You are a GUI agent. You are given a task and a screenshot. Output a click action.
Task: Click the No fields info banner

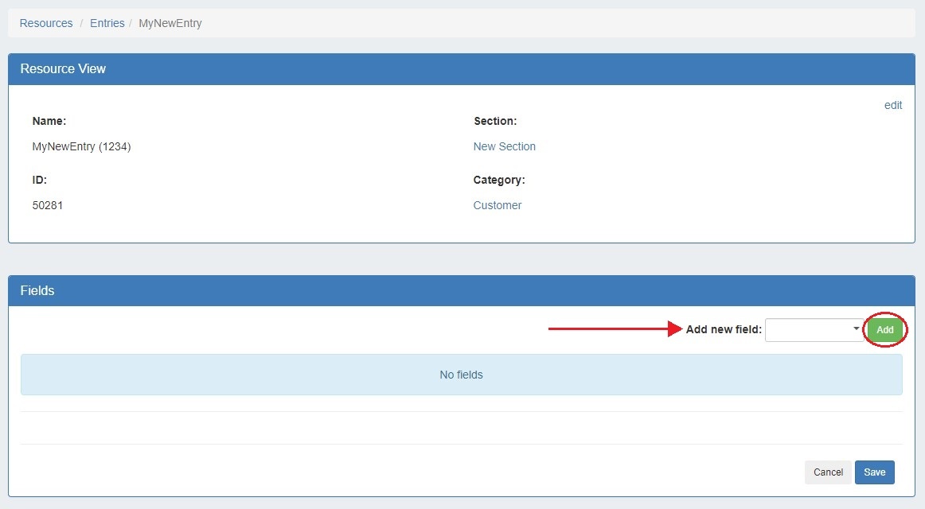click(461, 375)
